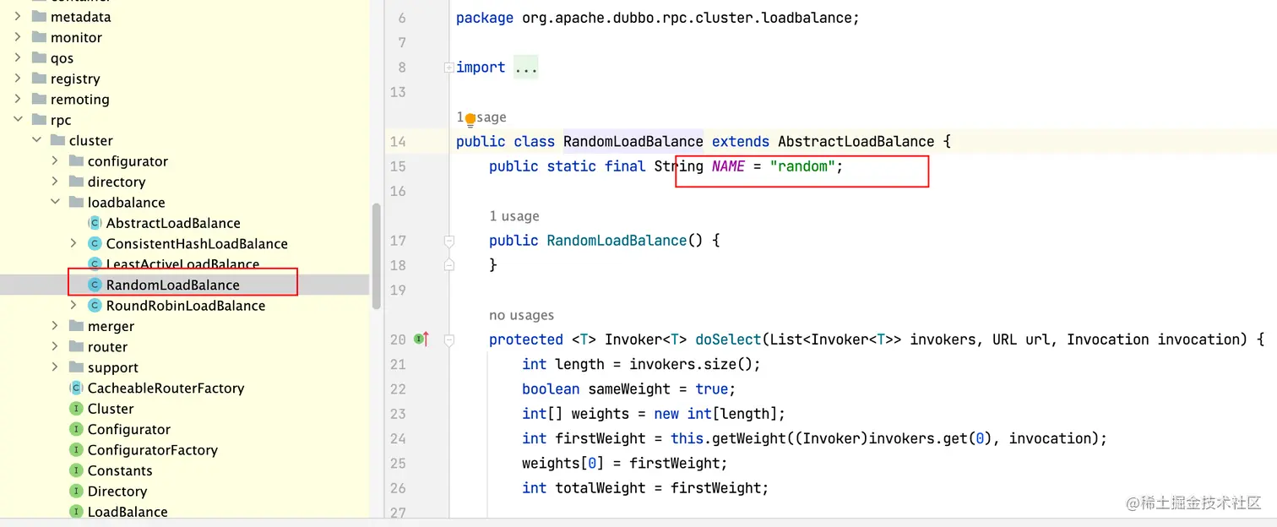The height and width of the screenshot is (527, 1277).
Task: Click CacheableRouterFactory class icon
Action: pos(76,388)
